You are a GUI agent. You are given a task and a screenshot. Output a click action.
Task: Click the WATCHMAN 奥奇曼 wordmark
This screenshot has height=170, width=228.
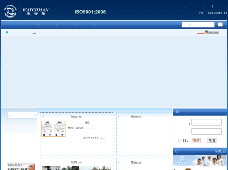coord(36,12)
